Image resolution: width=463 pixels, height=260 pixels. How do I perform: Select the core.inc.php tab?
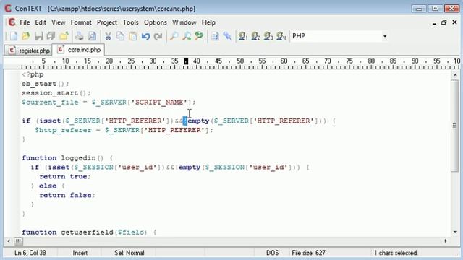79,50
